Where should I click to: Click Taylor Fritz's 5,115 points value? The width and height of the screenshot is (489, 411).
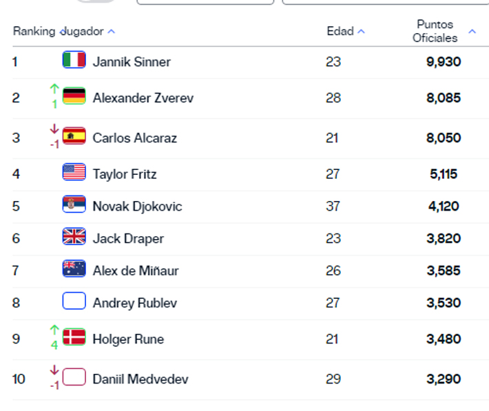[443, 174]
